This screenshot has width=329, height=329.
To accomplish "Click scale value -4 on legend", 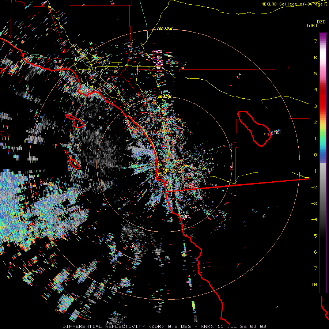I will 314,220.
